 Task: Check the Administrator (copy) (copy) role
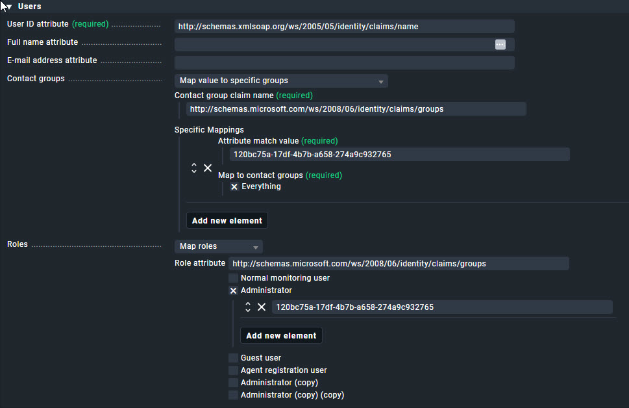coord(233,394)
